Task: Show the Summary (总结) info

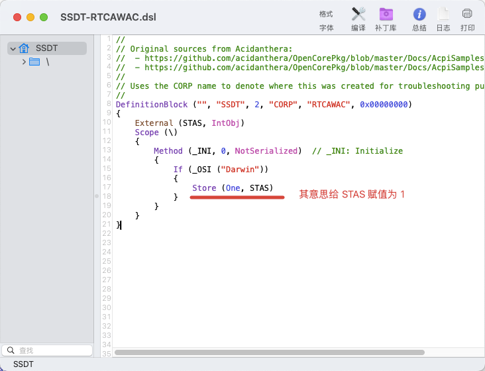Action: click(x=419, y=19)
